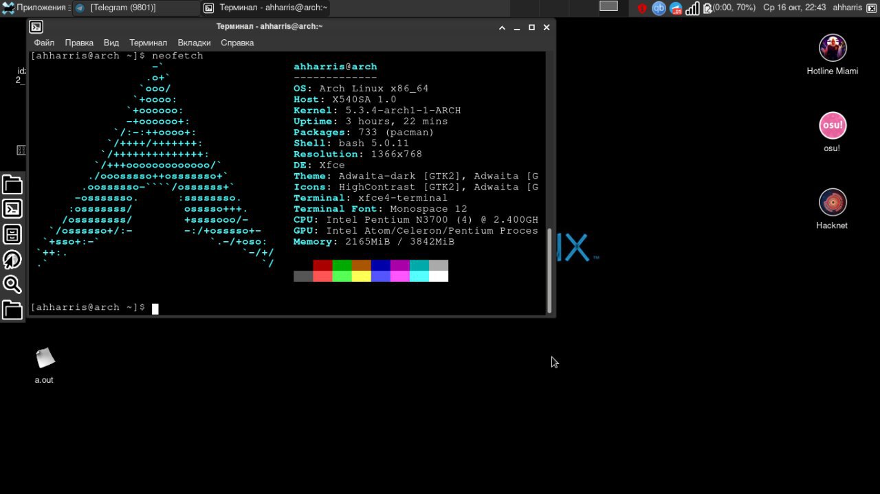Launch the web browser globe-pointer dock icon
Screen dimensions: 880x494
[x=12, y=260]
